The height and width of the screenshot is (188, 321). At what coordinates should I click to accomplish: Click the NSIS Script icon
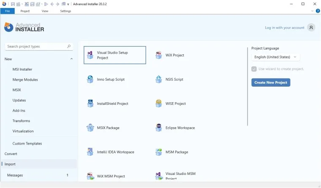pyautogui.click(x=159, y=79)
